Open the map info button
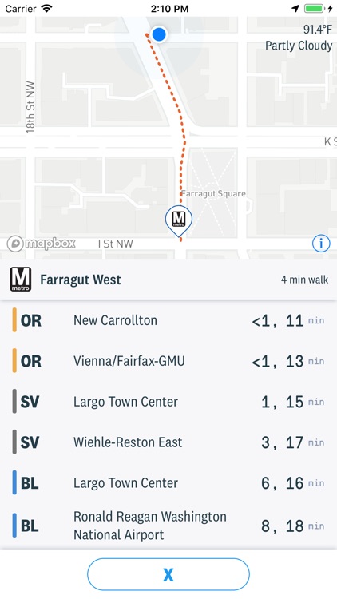 pyautogui.click(x=321, y=243)
